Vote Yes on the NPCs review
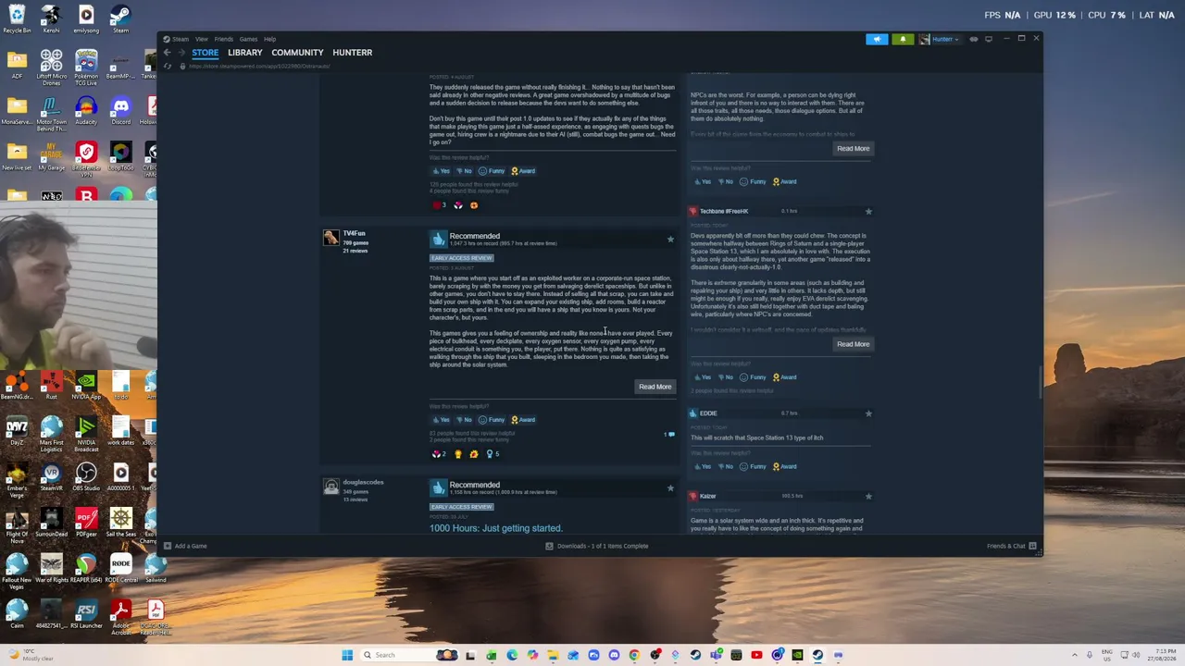The height and width of the screenshot is (666, 1185). click(702, 182)
